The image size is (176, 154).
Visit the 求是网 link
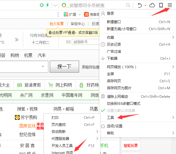pyautogui.click(x=47, y=95)
